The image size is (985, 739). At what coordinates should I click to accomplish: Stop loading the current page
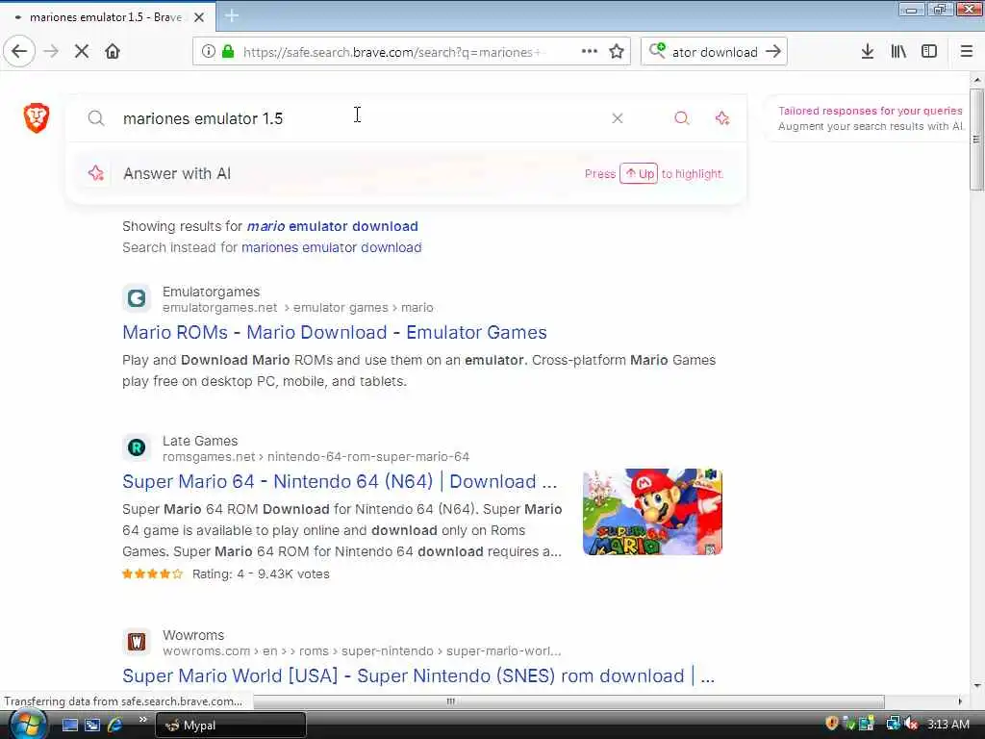coord(82,52)
